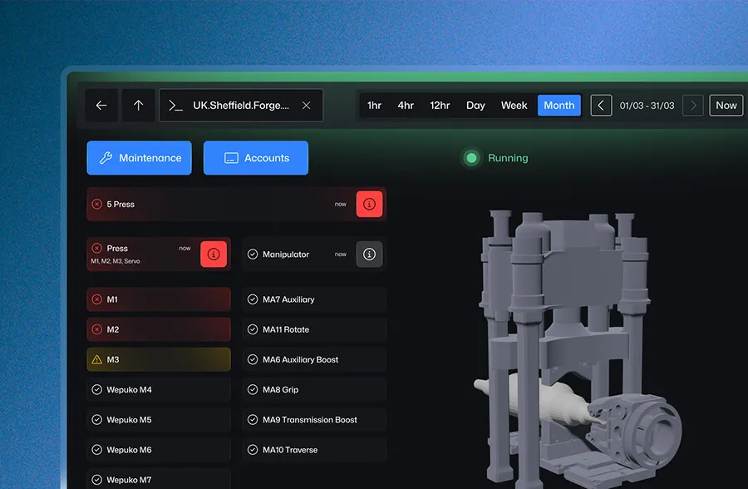Go to previous date range chevron
Viewport: 748px width, 489px height.
click(601, 106)
